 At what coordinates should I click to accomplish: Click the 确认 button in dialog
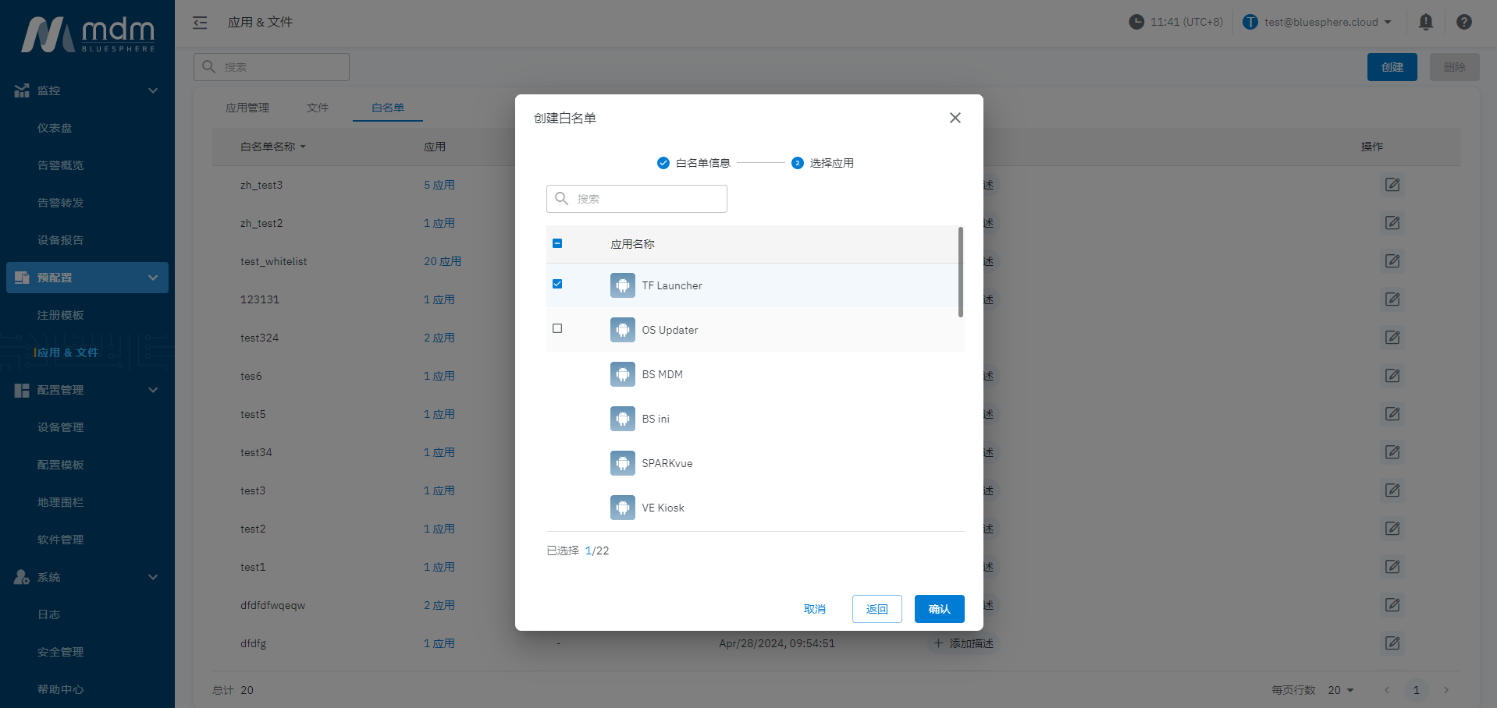coord(939,609)
